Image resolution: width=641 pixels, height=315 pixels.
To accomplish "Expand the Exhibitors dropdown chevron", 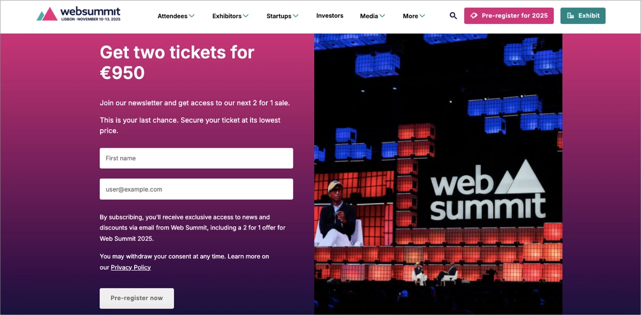I will (246, 16).
